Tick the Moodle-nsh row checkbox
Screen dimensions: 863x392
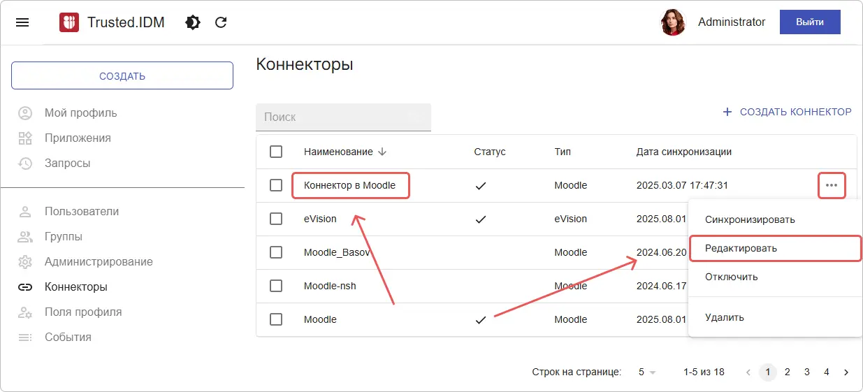pyautogui.click(x=276, y=286)
